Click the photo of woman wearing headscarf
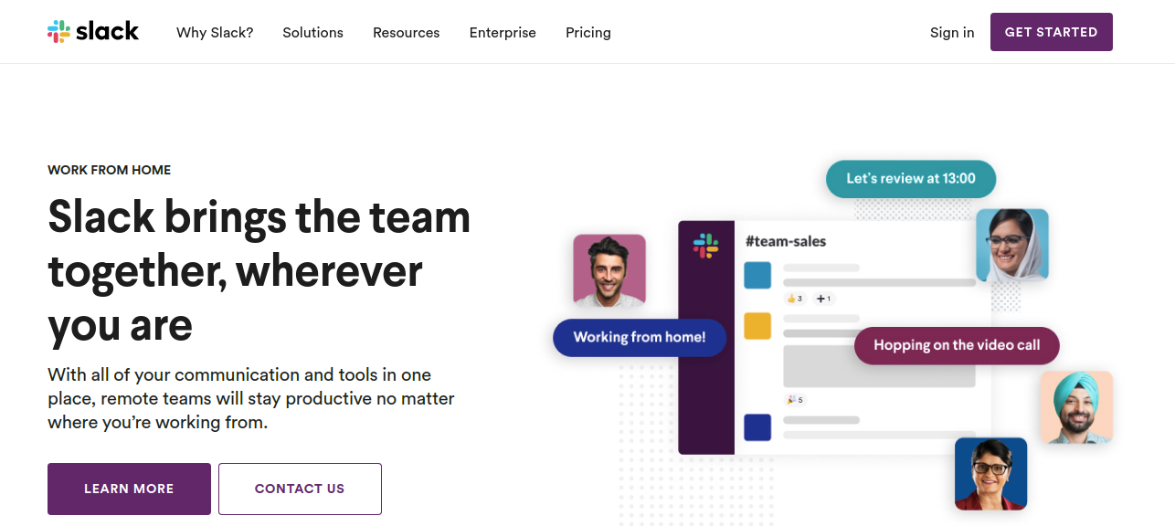1175x526 pixels. click(x=1012, y=245)
